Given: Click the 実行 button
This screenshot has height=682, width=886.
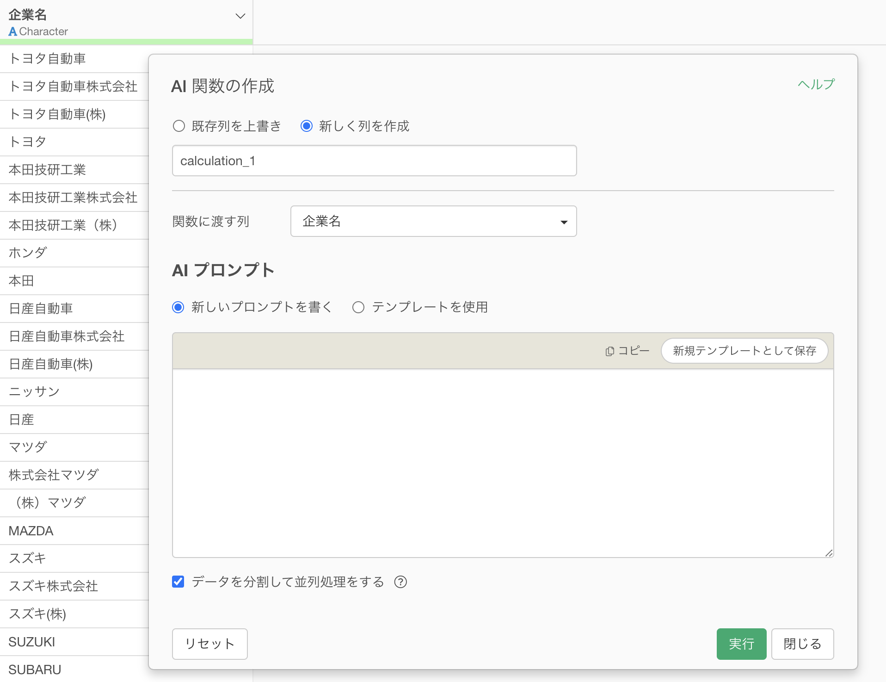Looking at the screenshot, I should point(741,644).
